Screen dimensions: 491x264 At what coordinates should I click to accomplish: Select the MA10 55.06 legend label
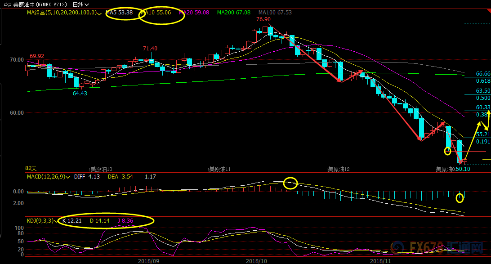156,13
